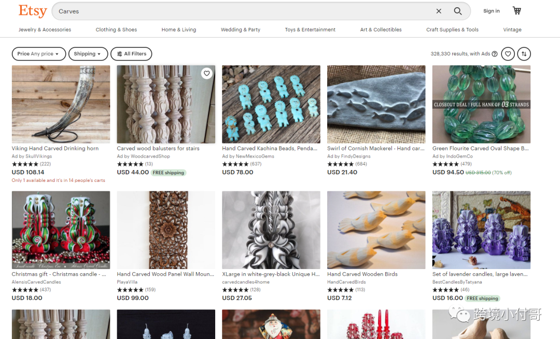Open Hand Carved Wooden Birds image
Image resolution: width=560 pixels, height=339 pixels.
pyautogui.click(x=376, y=230)
